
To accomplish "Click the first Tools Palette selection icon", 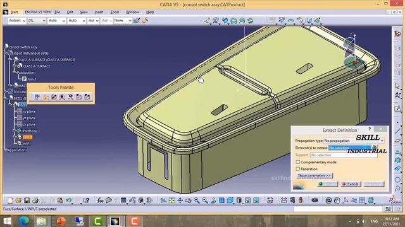I will click(37, 97).
